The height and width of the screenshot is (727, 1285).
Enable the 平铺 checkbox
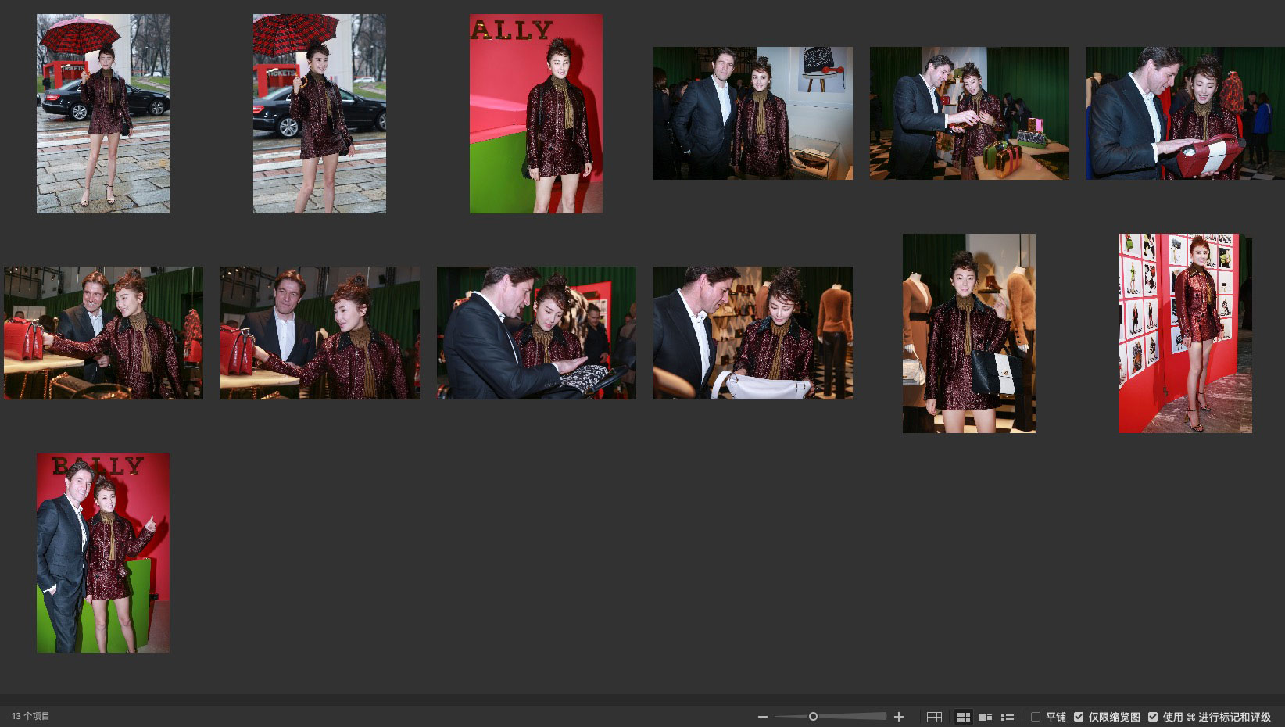[x=1036, y=717]
